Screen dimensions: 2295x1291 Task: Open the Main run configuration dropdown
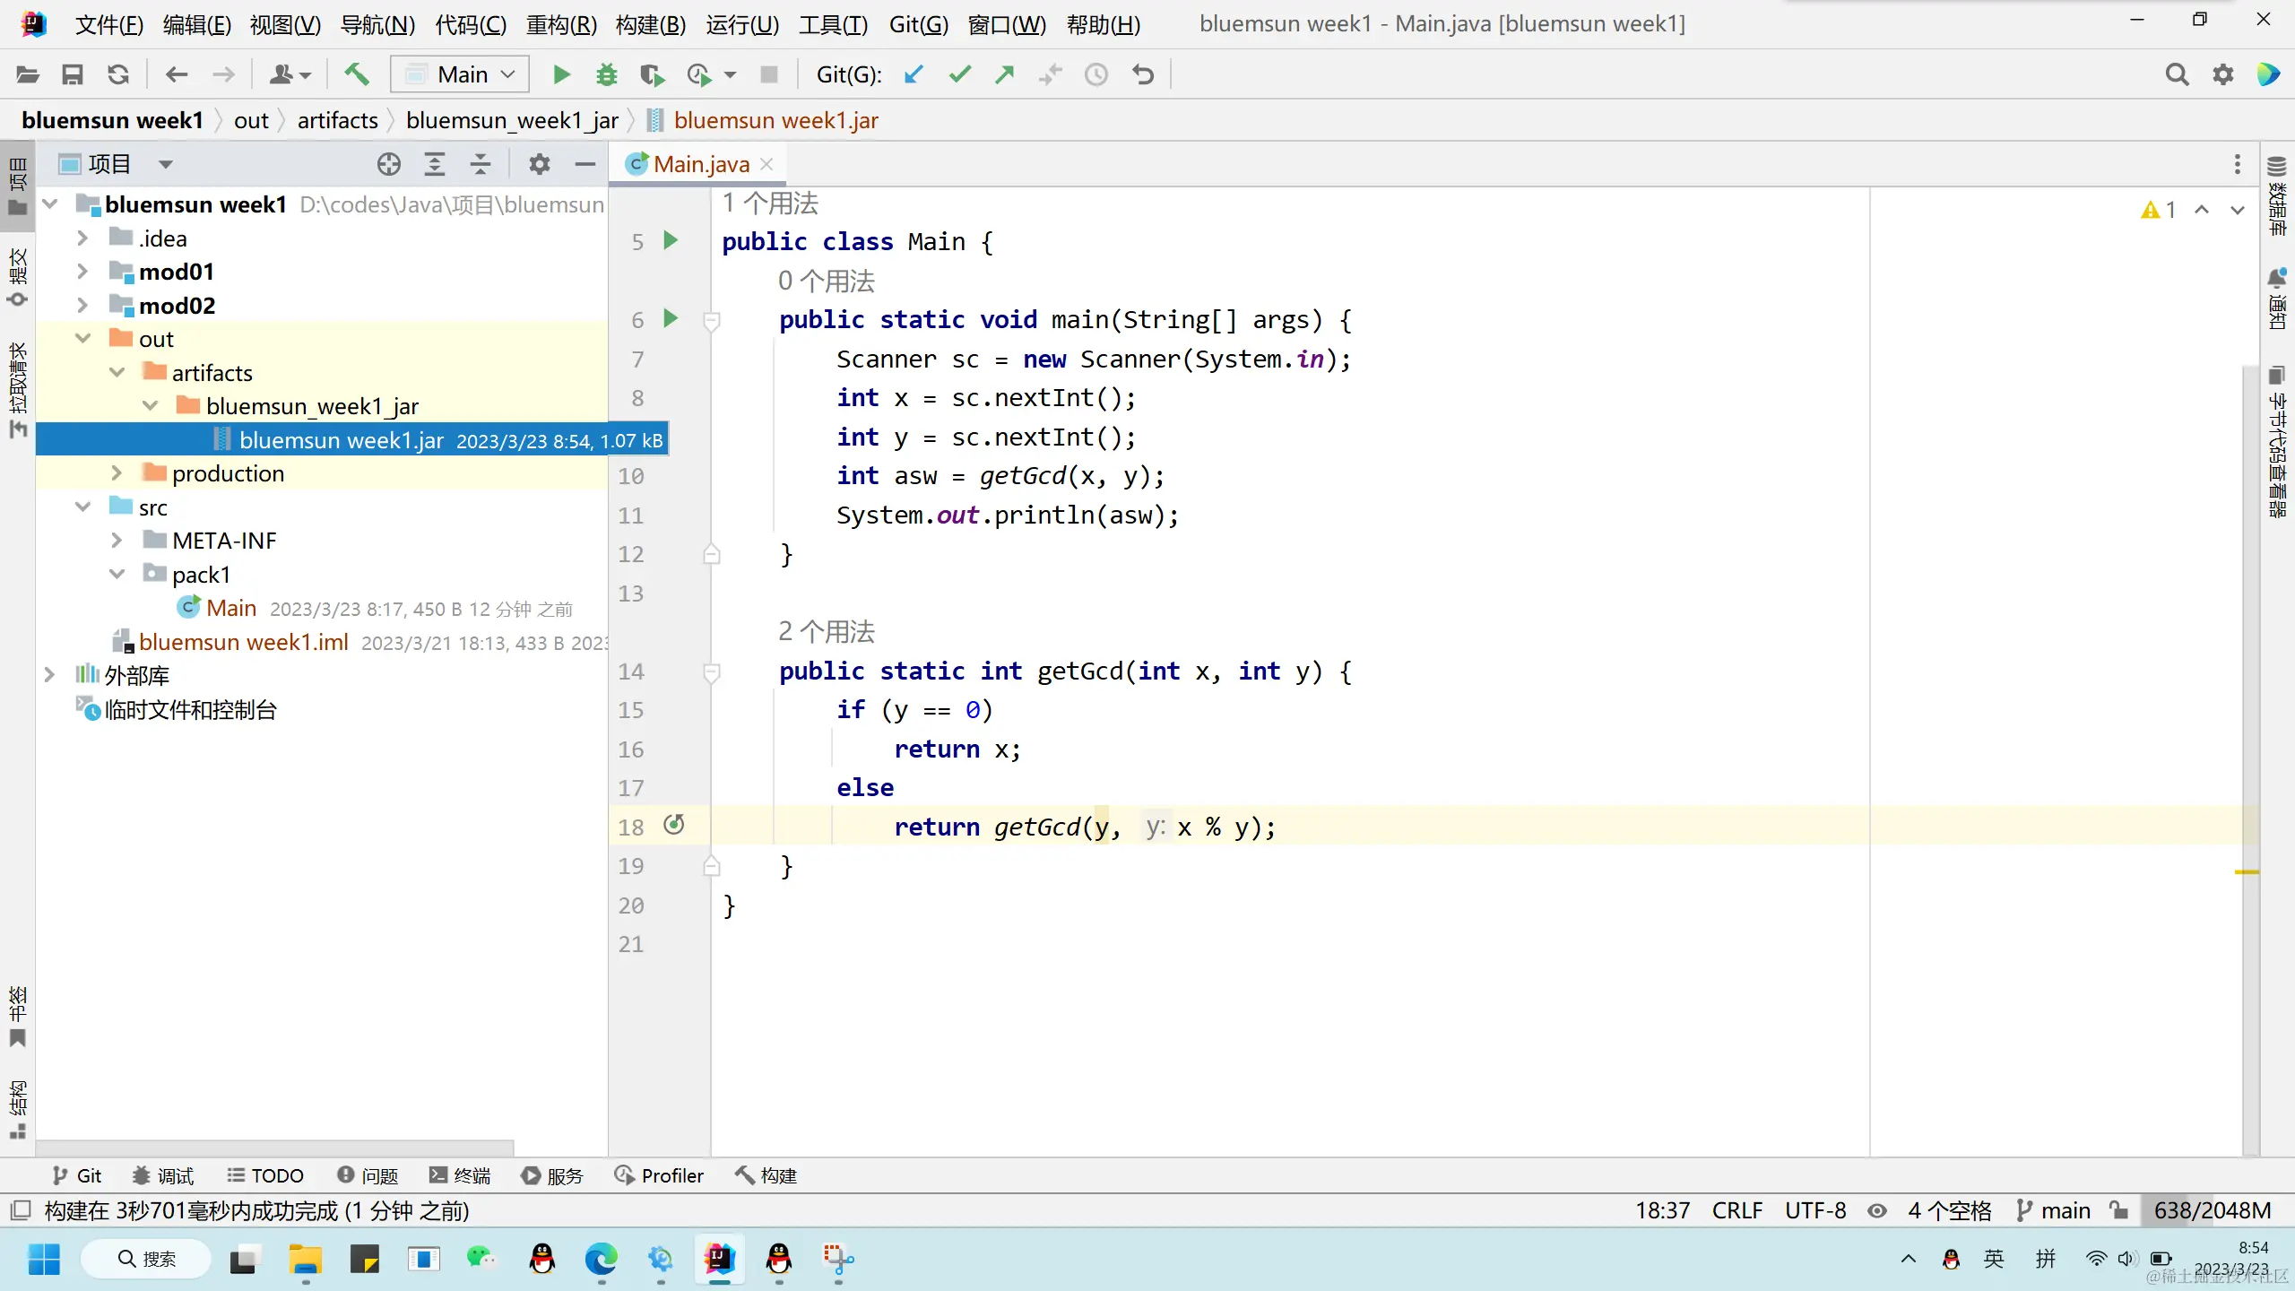[460, 74]
